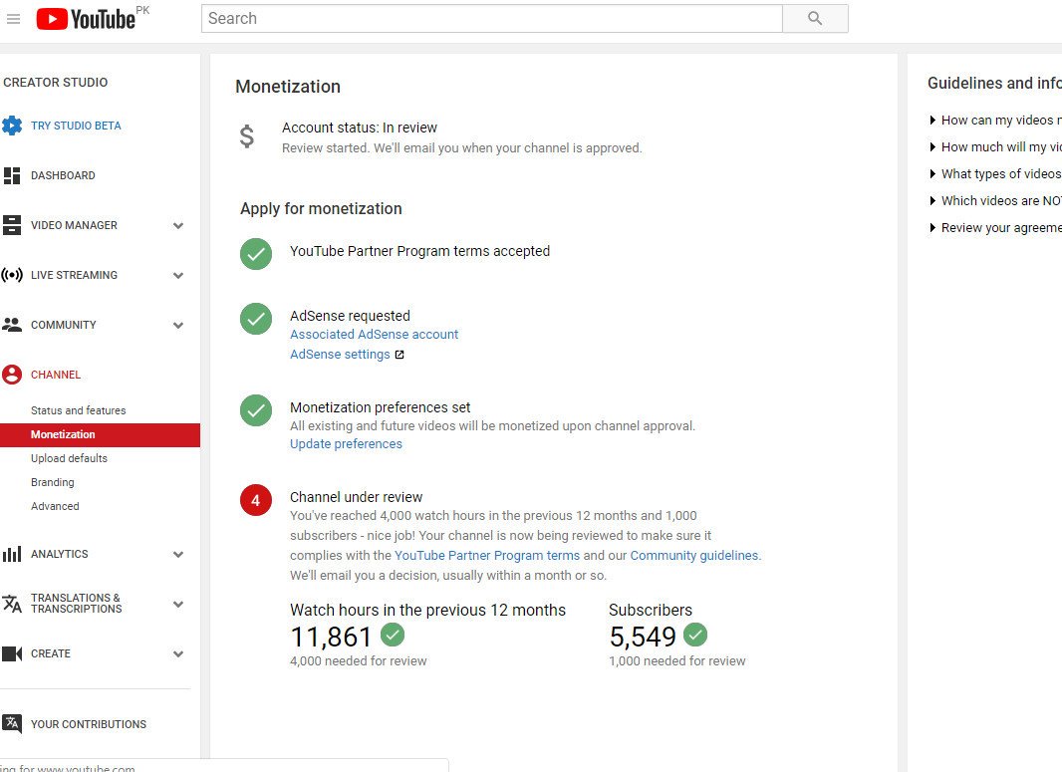Click the Video Manager icon
Image resolution: width=1062 pixels, height=772 pixels.
click(12, 225)
